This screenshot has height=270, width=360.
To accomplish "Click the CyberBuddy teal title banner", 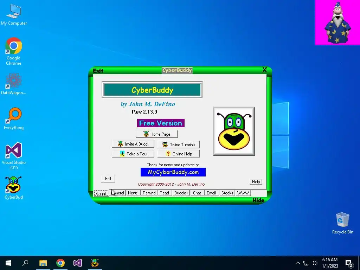I will click(152, 90).
